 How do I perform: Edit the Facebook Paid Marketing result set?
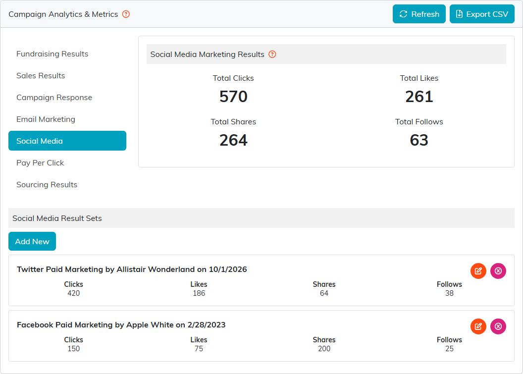click(478, 326)
